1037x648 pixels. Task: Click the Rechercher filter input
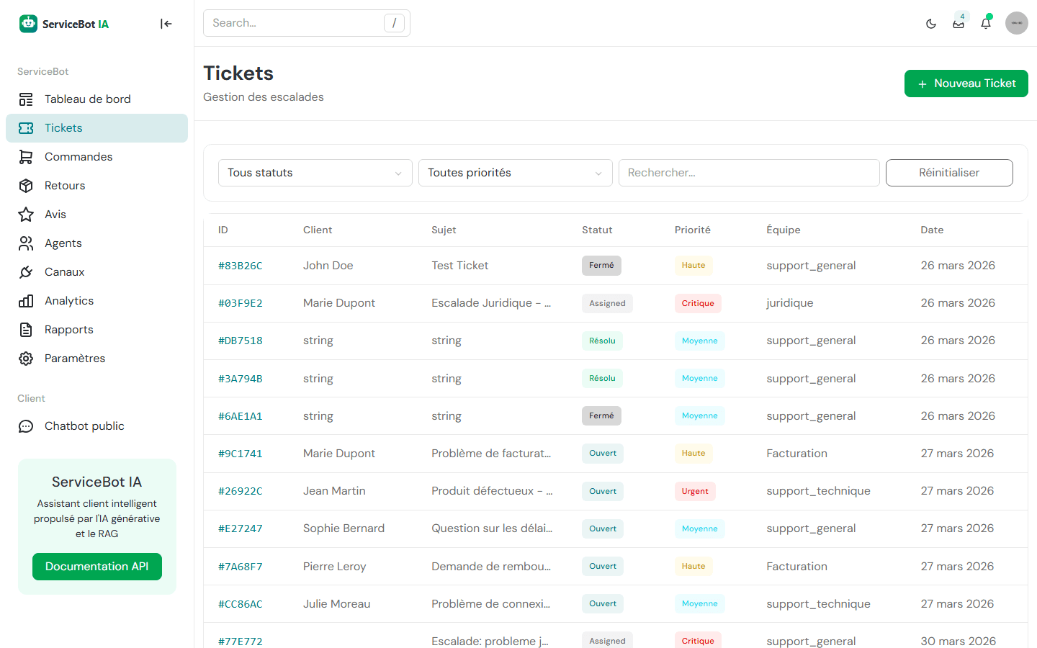(749, 173)
